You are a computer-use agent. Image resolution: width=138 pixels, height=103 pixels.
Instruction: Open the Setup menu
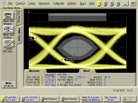(32, 3)
